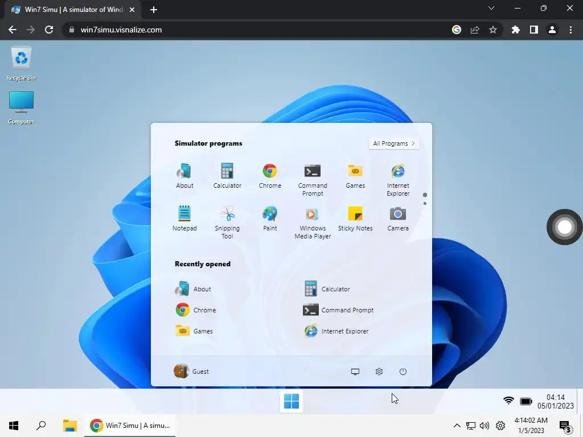Open the Games folder in programs grid
This screenshot has width=583, height=437.
click(355, 176)
